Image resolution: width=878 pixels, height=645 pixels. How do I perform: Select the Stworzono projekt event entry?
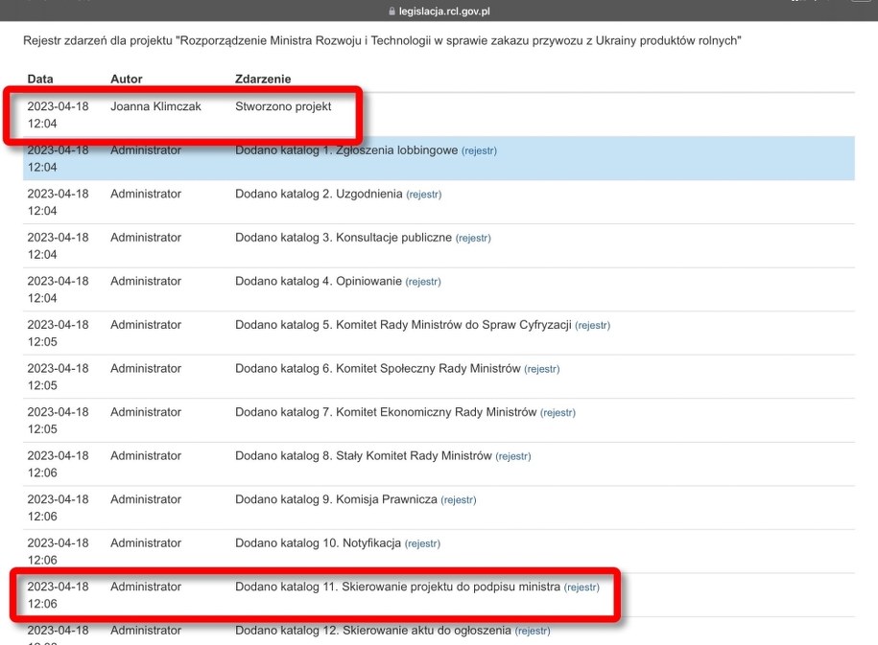[283, 106]
